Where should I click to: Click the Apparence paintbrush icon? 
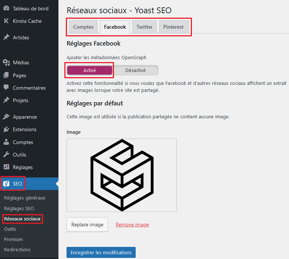(6, 116)
